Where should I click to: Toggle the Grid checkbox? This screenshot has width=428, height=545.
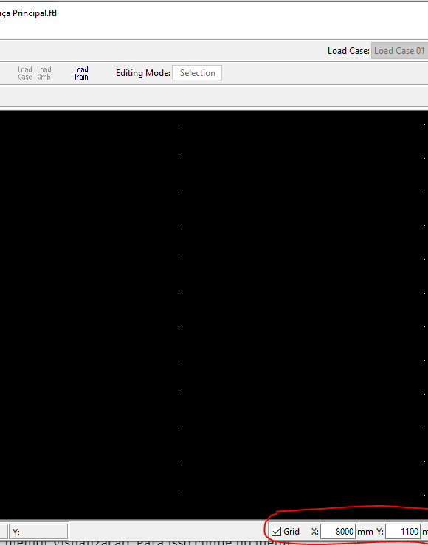pos(276,532)
